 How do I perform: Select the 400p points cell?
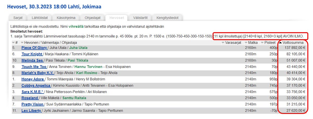[x=273, y=48]
